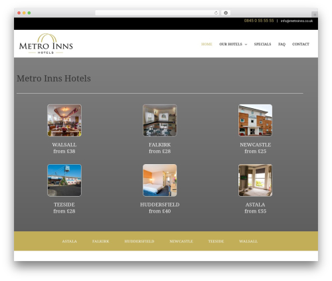
Task: Open the Our Hotels menu item
Action: pos(230,45)
